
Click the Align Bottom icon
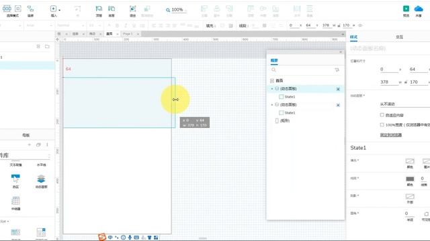click(275, 9)
